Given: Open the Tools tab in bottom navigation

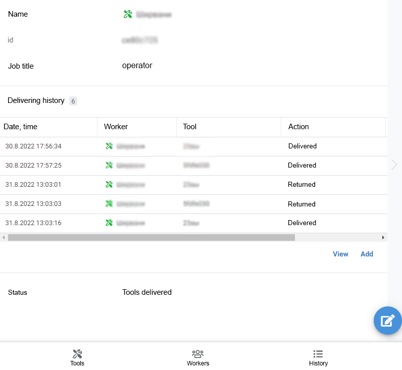Looking at the screenshot, I should (x=77, y=358).
